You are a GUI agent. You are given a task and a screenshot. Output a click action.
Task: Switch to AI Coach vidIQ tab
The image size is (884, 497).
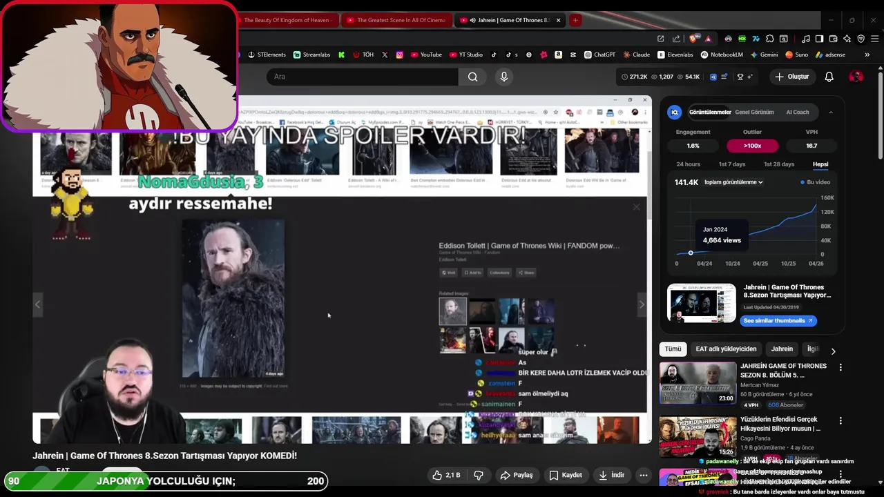click(x=797, y=112)
